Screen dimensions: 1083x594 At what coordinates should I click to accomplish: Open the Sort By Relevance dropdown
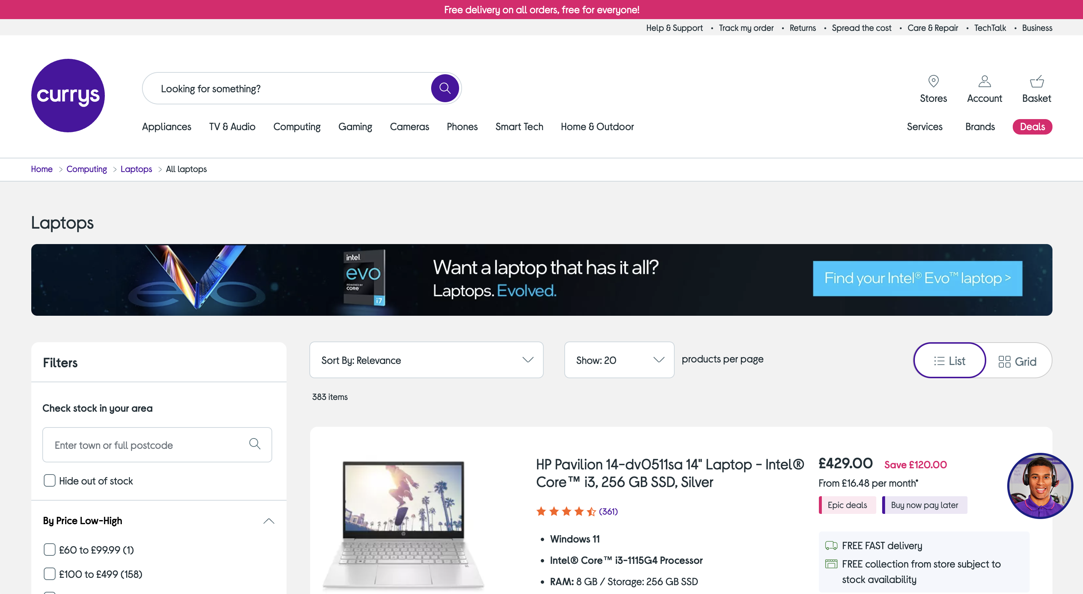click(x=426, y=360)
